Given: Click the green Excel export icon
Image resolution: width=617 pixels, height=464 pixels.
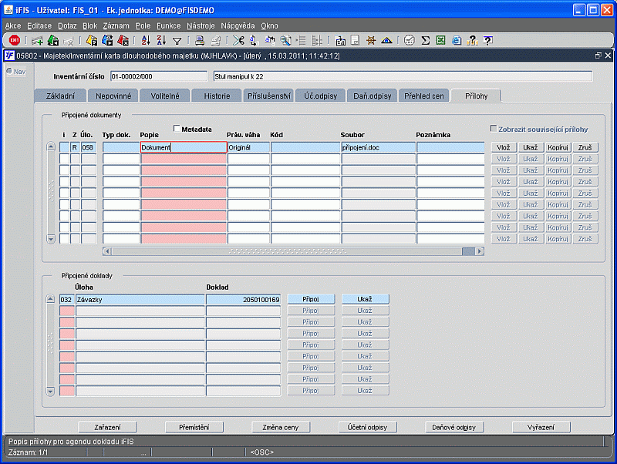Looking at the screenshot, I should (440, 40).
